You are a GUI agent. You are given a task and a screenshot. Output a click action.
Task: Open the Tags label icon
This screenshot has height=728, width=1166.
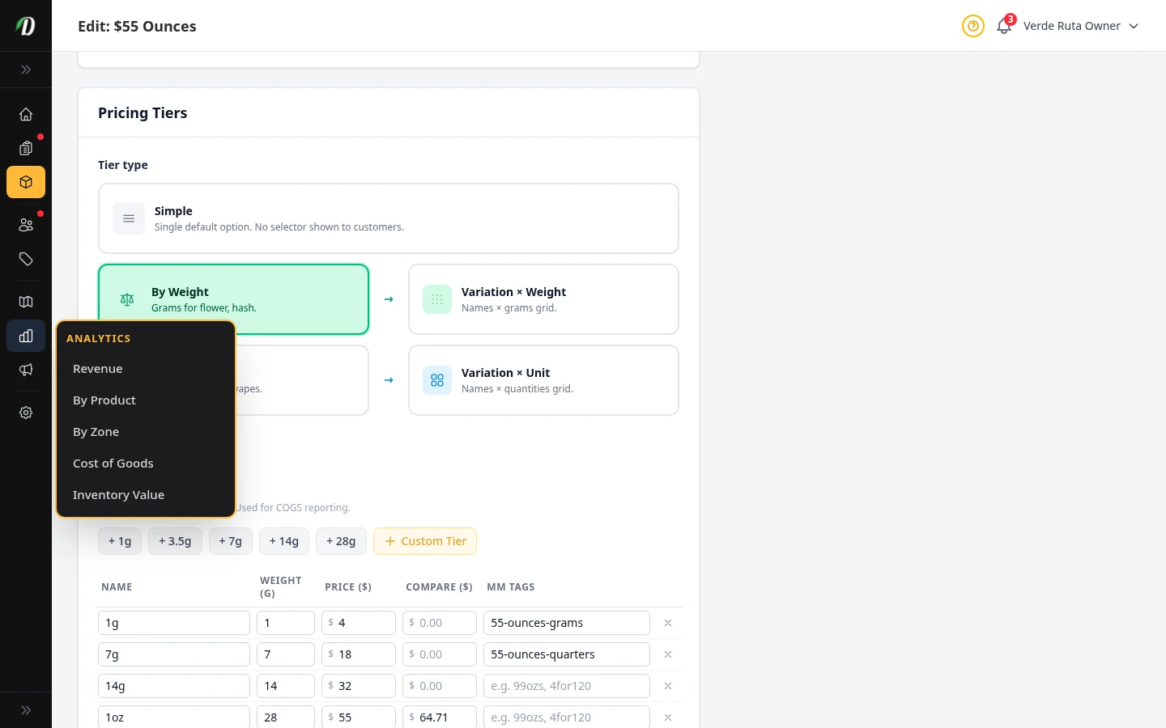(x=26, y=259)
